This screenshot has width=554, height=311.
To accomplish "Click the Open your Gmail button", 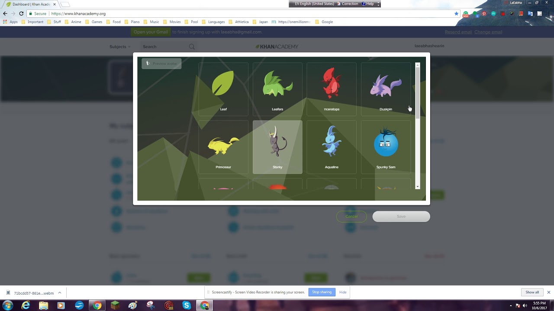I will 150,32.
